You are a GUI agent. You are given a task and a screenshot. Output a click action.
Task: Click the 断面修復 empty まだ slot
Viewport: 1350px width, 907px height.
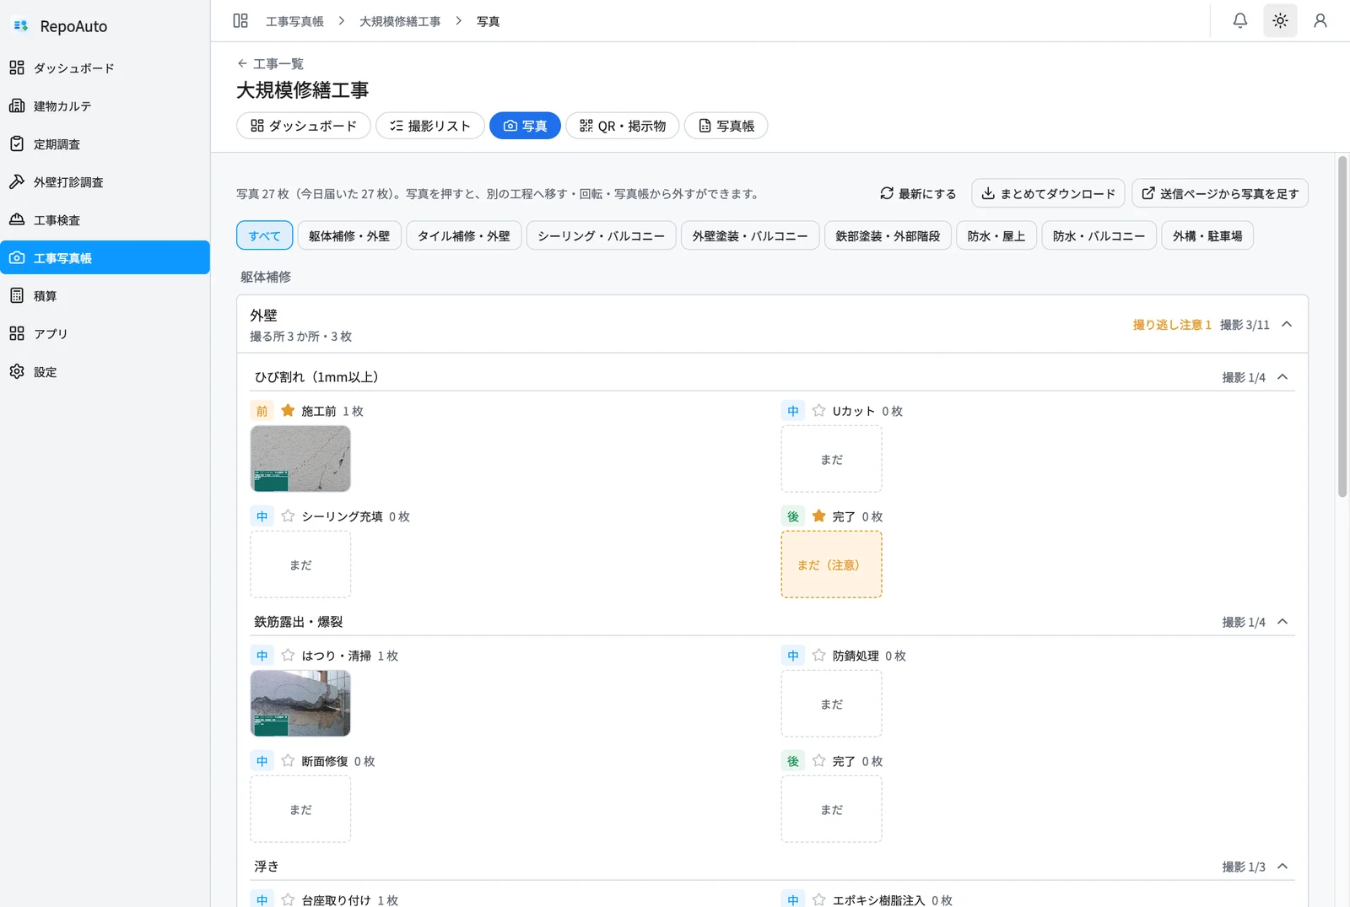coord(300,809)
